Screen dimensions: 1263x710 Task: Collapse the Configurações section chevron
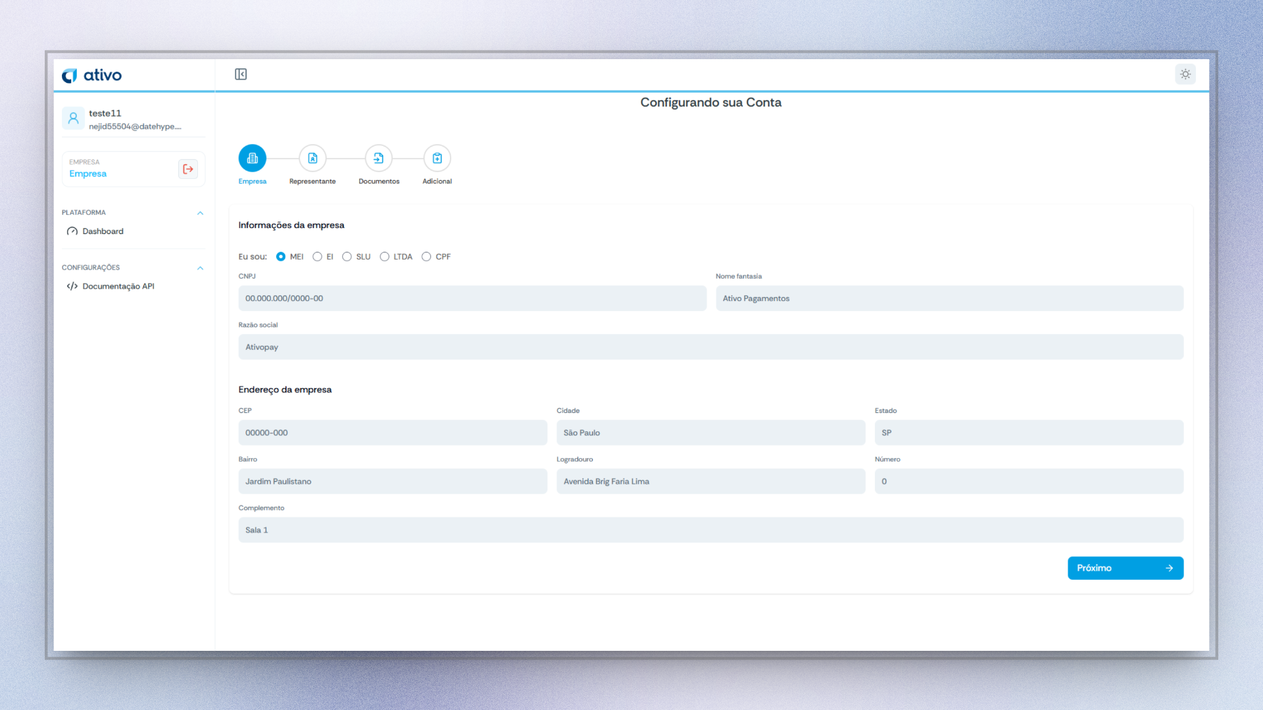[200, 268]
